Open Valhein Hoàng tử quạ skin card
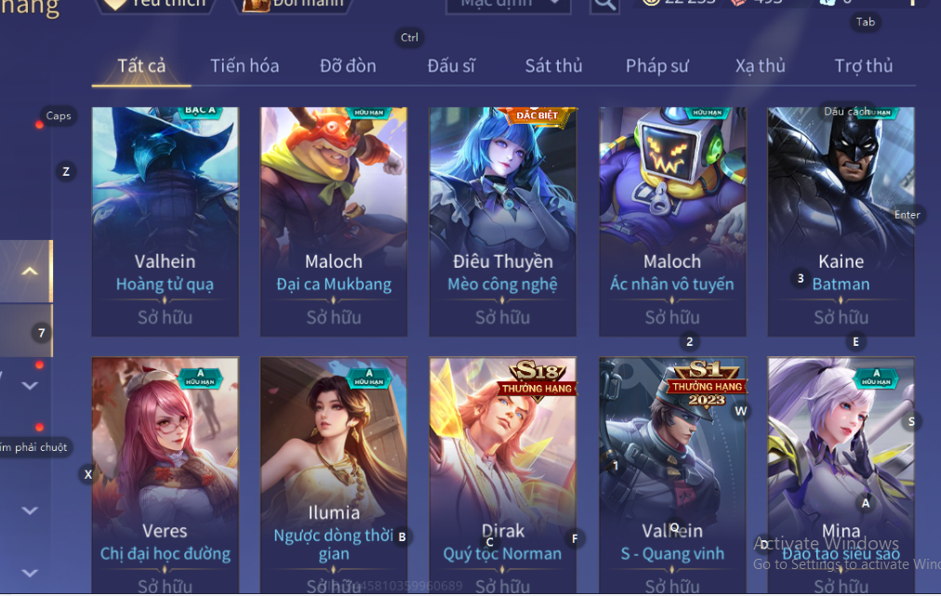 165,221
